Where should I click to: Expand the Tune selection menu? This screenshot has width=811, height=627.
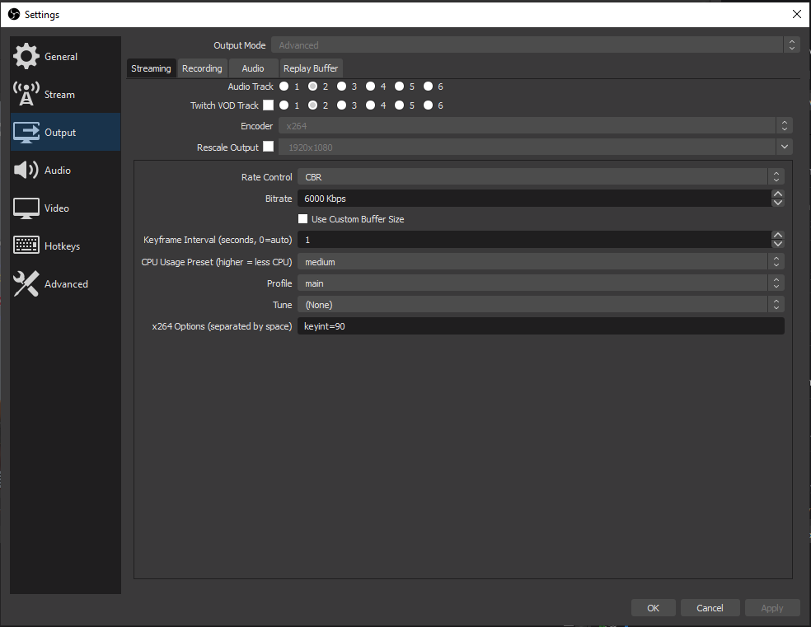click(776, 304)
